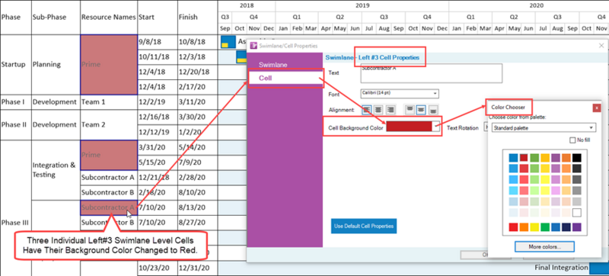Click the start date 12/2/19

pyautogui.click(x=158, y=102)
